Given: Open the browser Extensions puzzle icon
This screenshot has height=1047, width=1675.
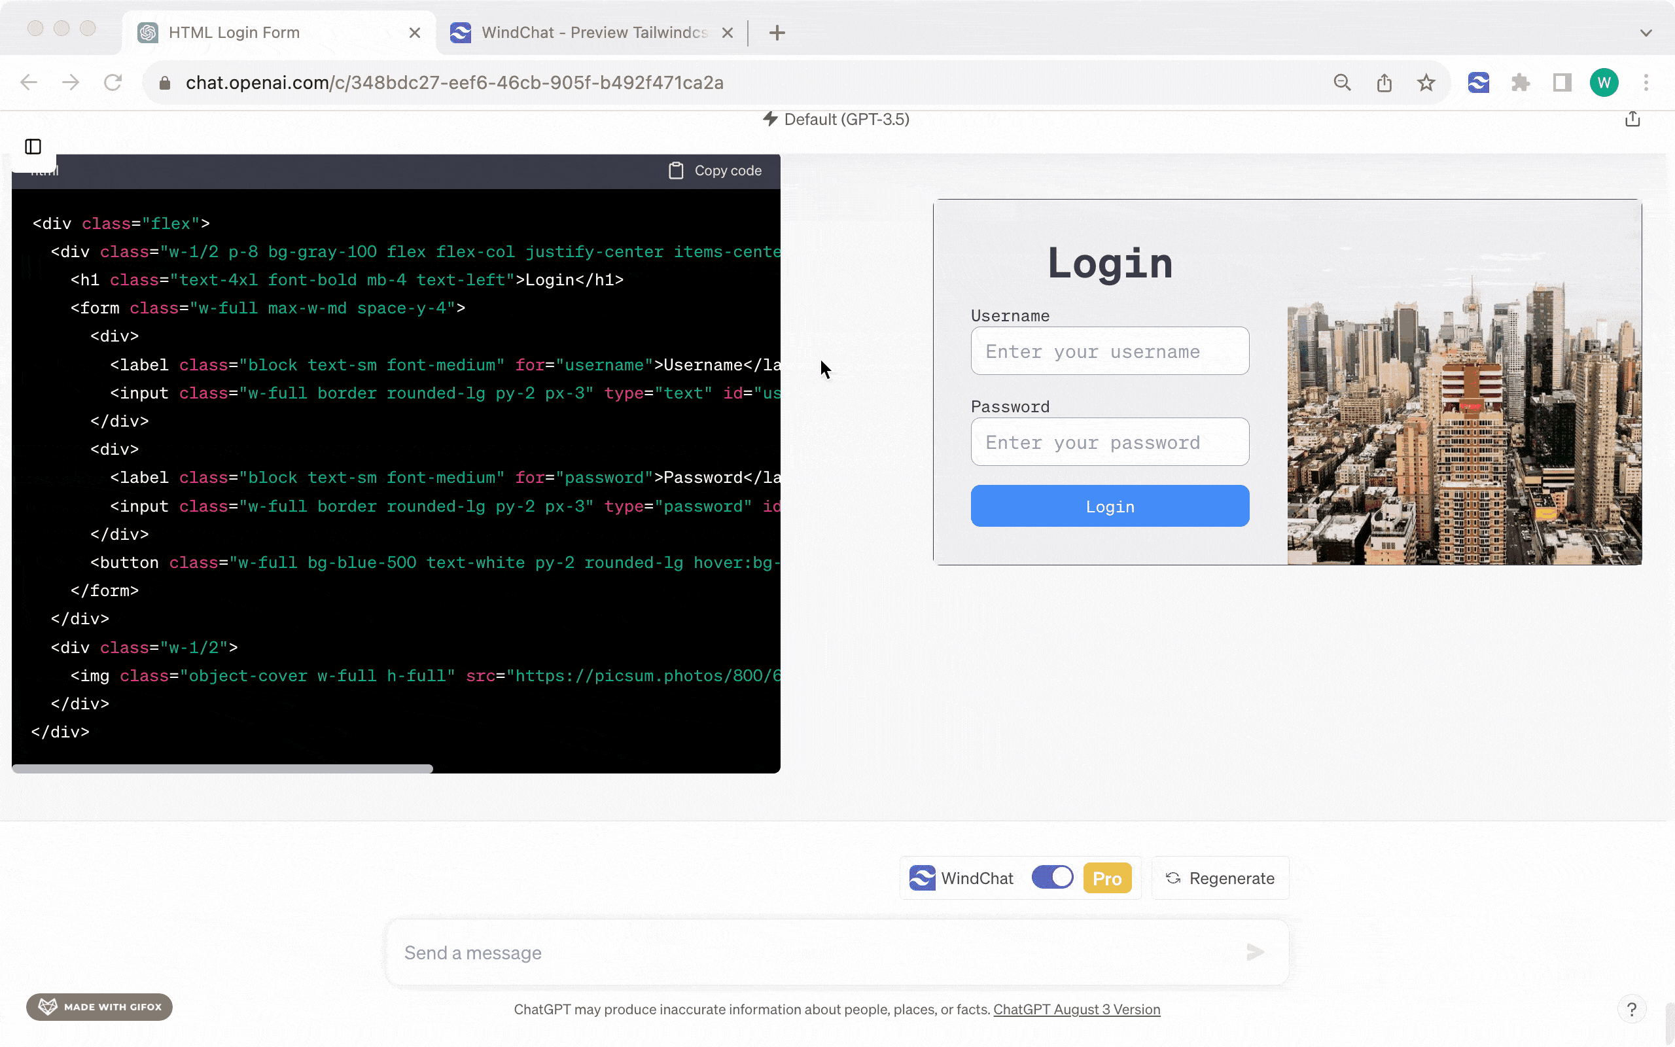Looking at the screenshot, I should pos(1520,83).
